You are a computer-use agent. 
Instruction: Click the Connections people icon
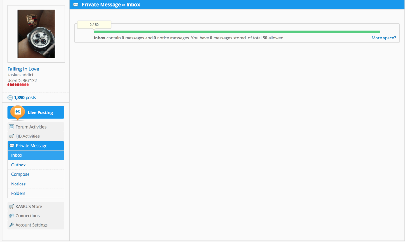(x=11, y=216)
